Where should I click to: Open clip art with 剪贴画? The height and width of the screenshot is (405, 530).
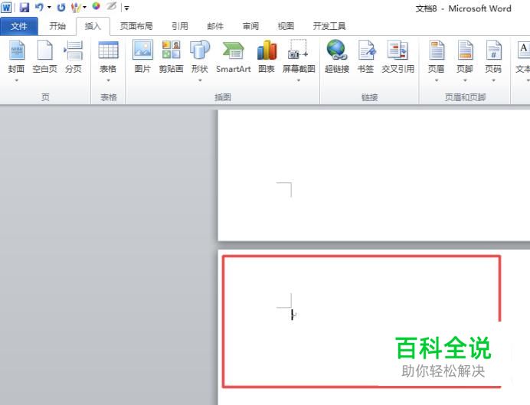(171, 57)
